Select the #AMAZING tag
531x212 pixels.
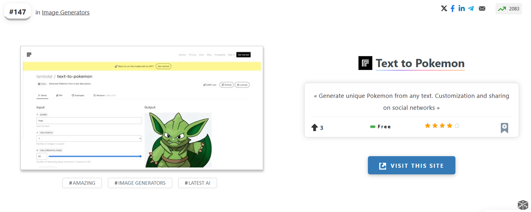82,183
